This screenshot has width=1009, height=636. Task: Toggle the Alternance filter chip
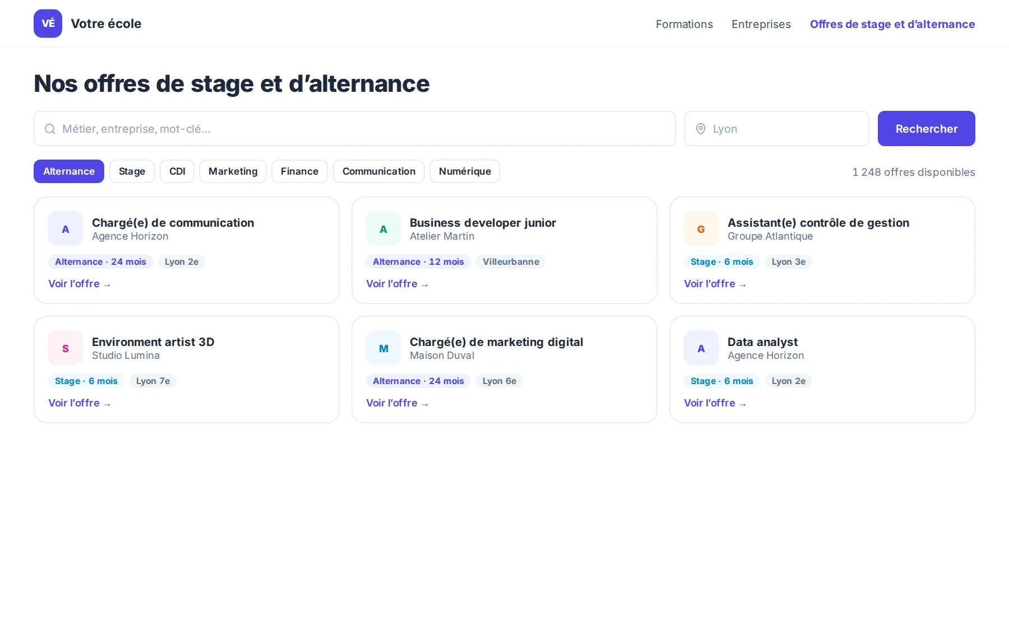69,171
